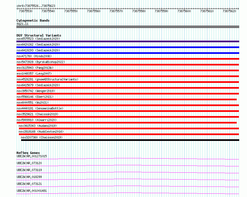247x197 pixels.
Task: Click the gray 8q21.11 cytogenetic band bar
Action: [x=128, y=27]
